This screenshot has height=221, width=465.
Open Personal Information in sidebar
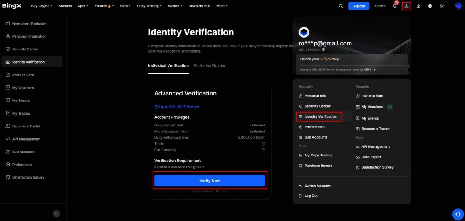click(x=32, y=36)
